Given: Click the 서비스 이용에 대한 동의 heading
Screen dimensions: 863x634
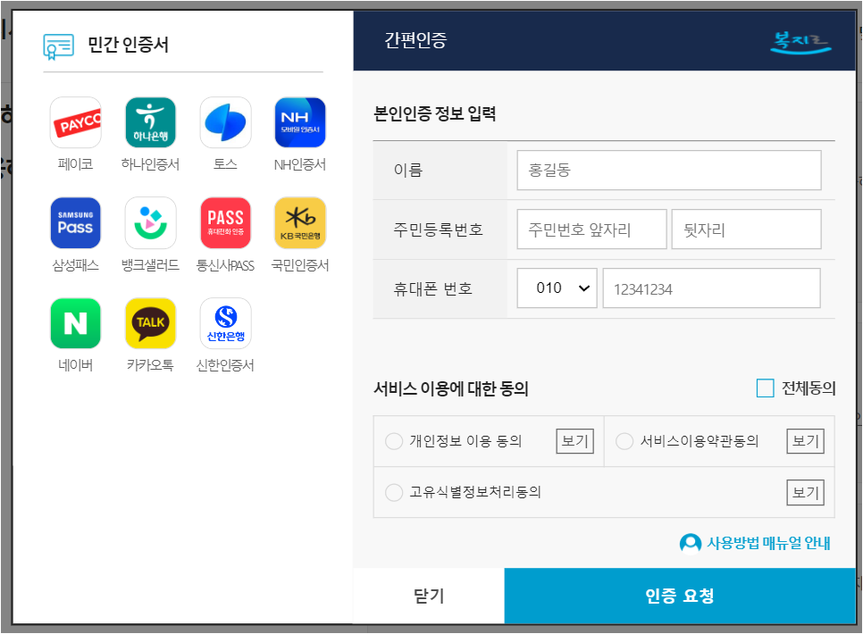Looking at the screenshot, I should pos(451,388).
